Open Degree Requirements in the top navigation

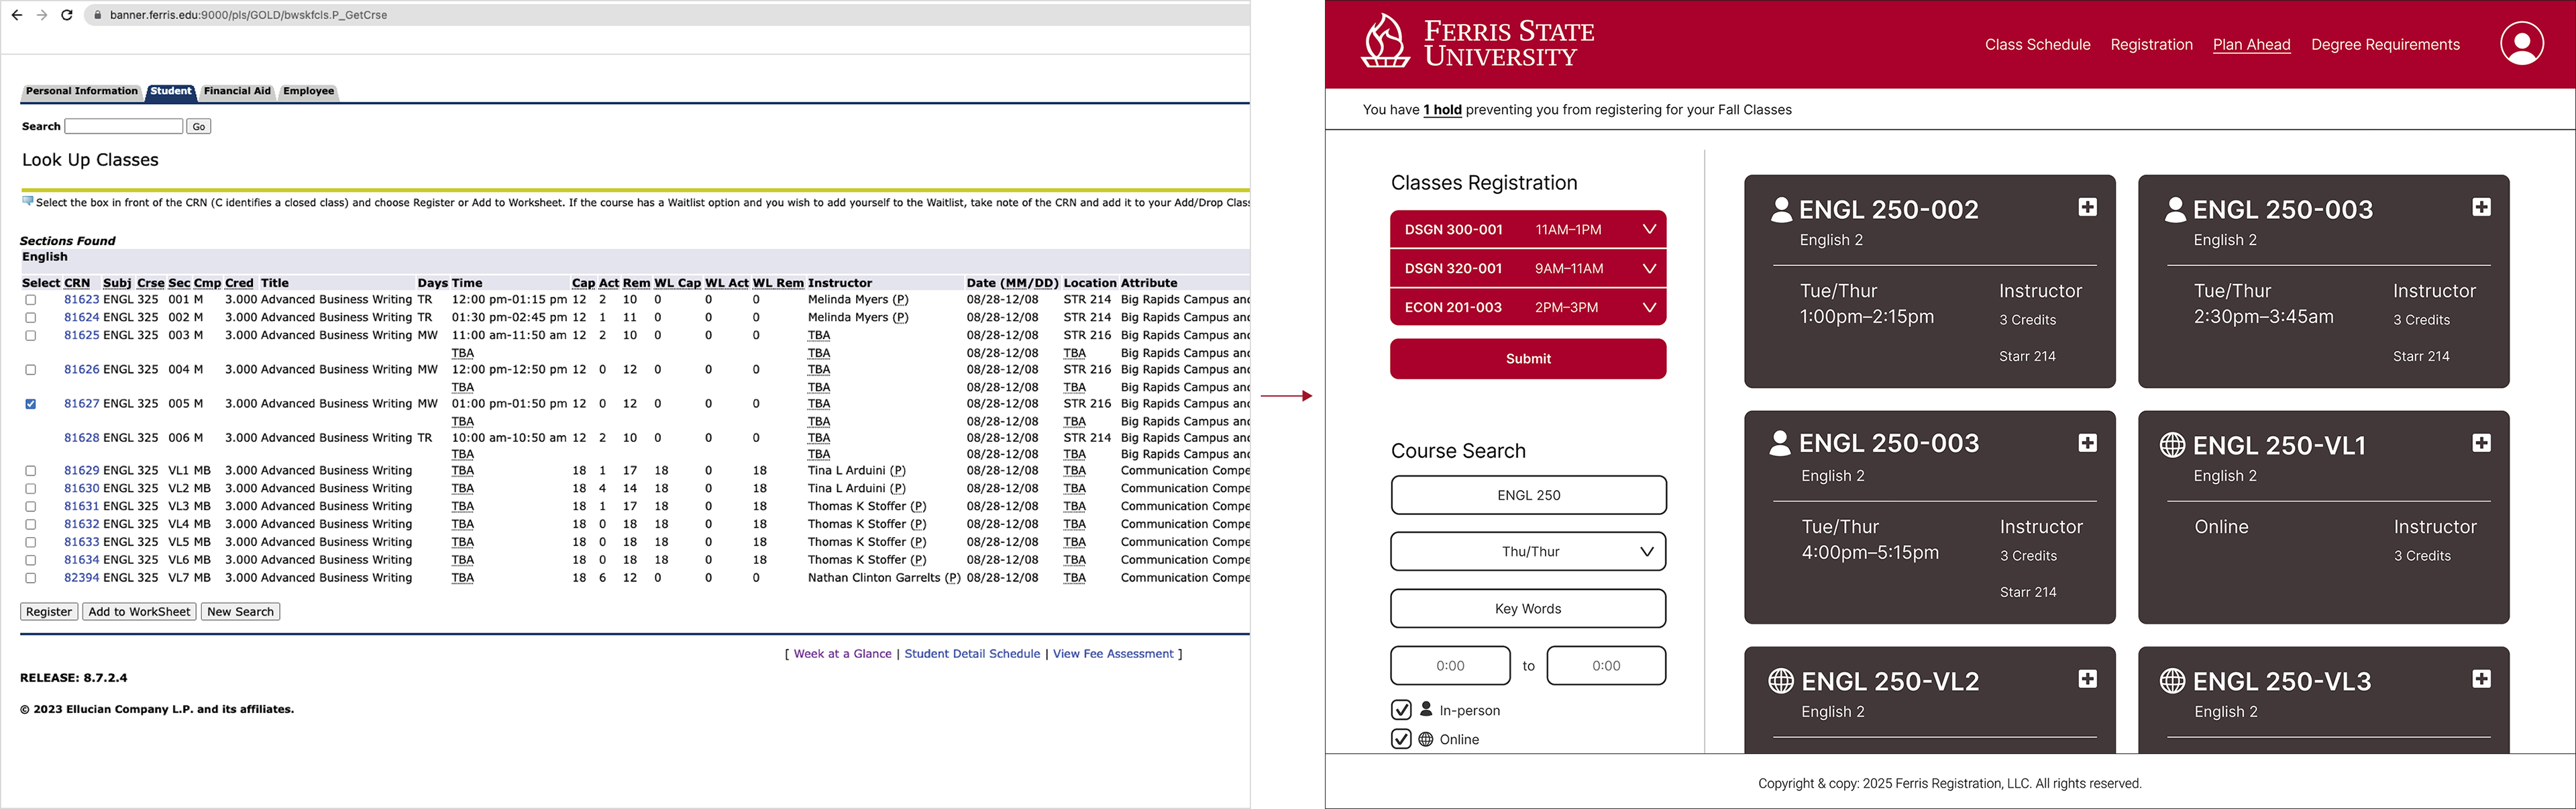2385,44
